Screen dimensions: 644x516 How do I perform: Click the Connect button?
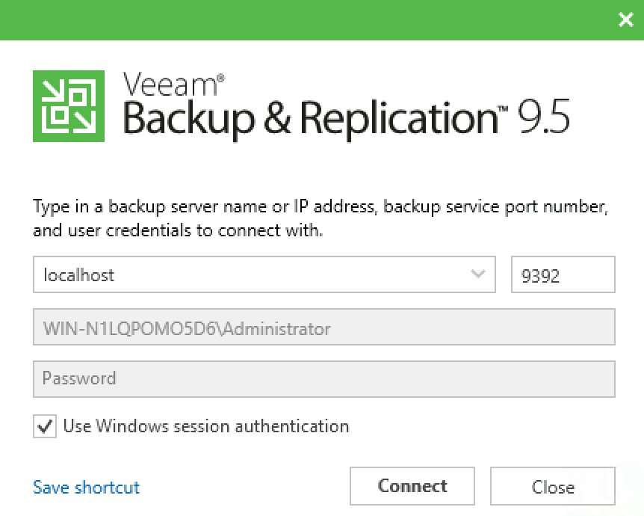(412, 486)
